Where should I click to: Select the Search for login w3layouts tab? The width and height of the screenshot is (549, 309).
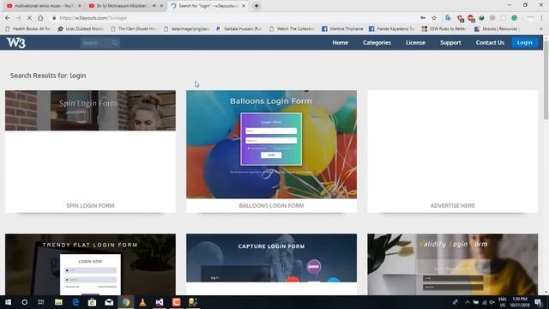208,6
